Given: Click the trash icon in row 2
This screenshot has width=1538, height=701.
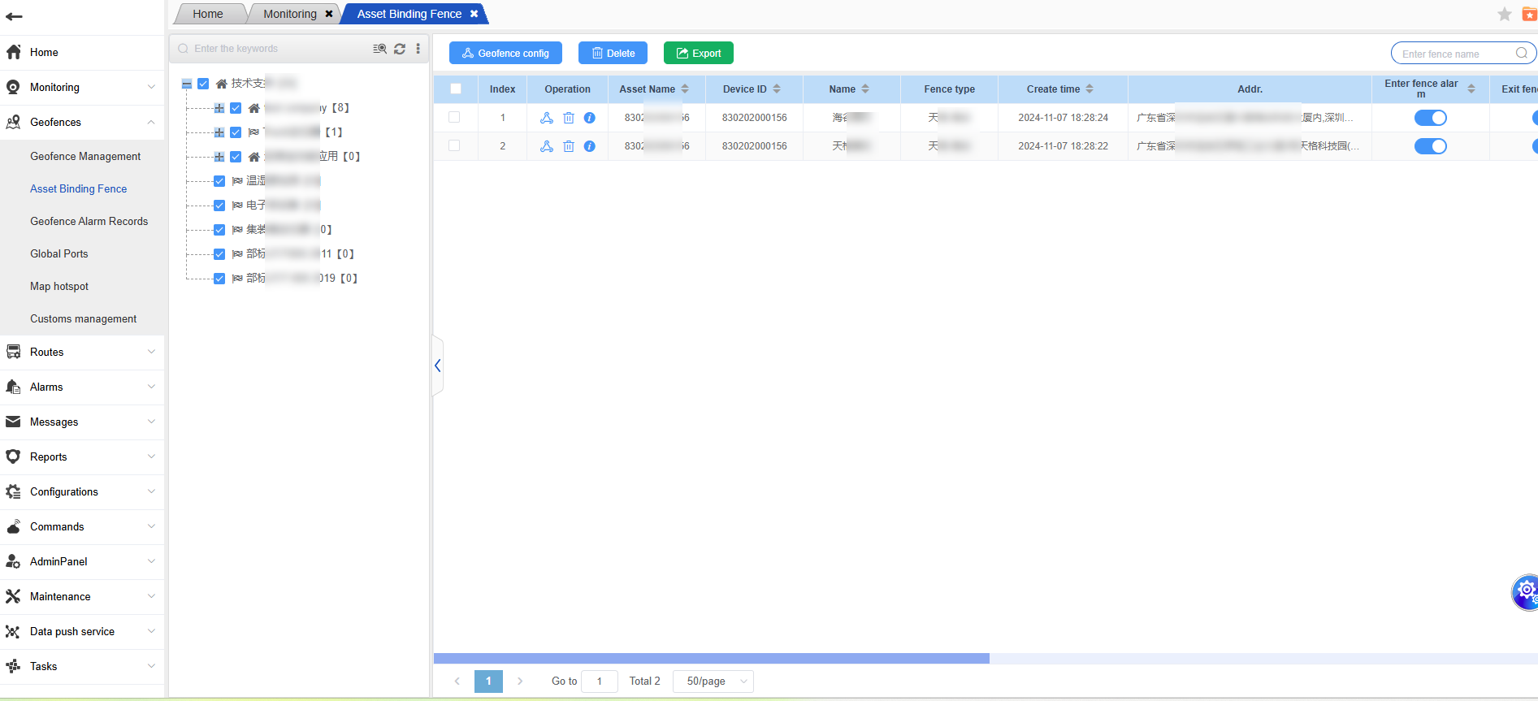Looking at the screenshot, I should (x=569, y=146).
